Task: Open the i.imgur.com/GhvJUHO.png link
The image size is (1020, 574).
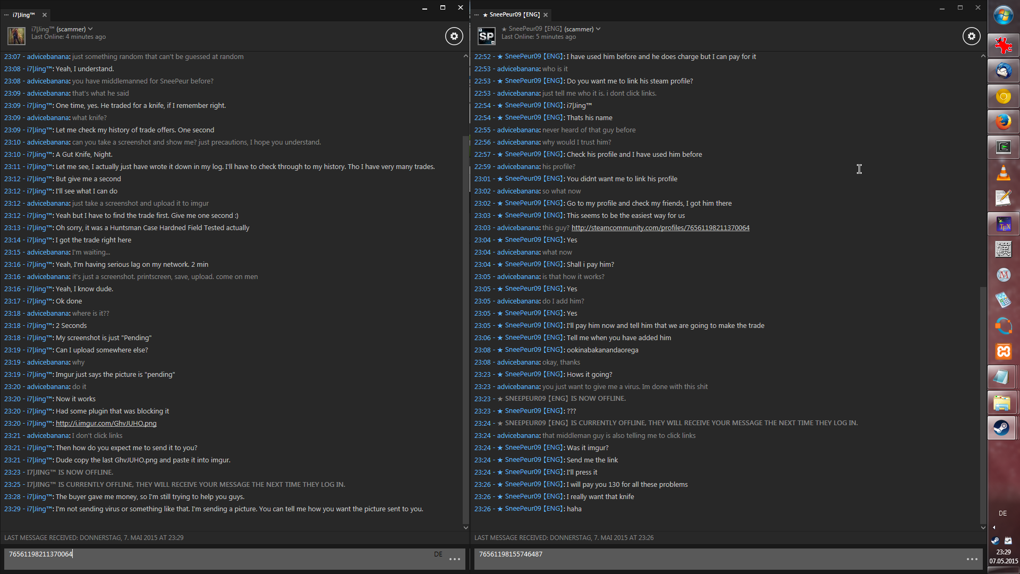Action: click(106, 424)
